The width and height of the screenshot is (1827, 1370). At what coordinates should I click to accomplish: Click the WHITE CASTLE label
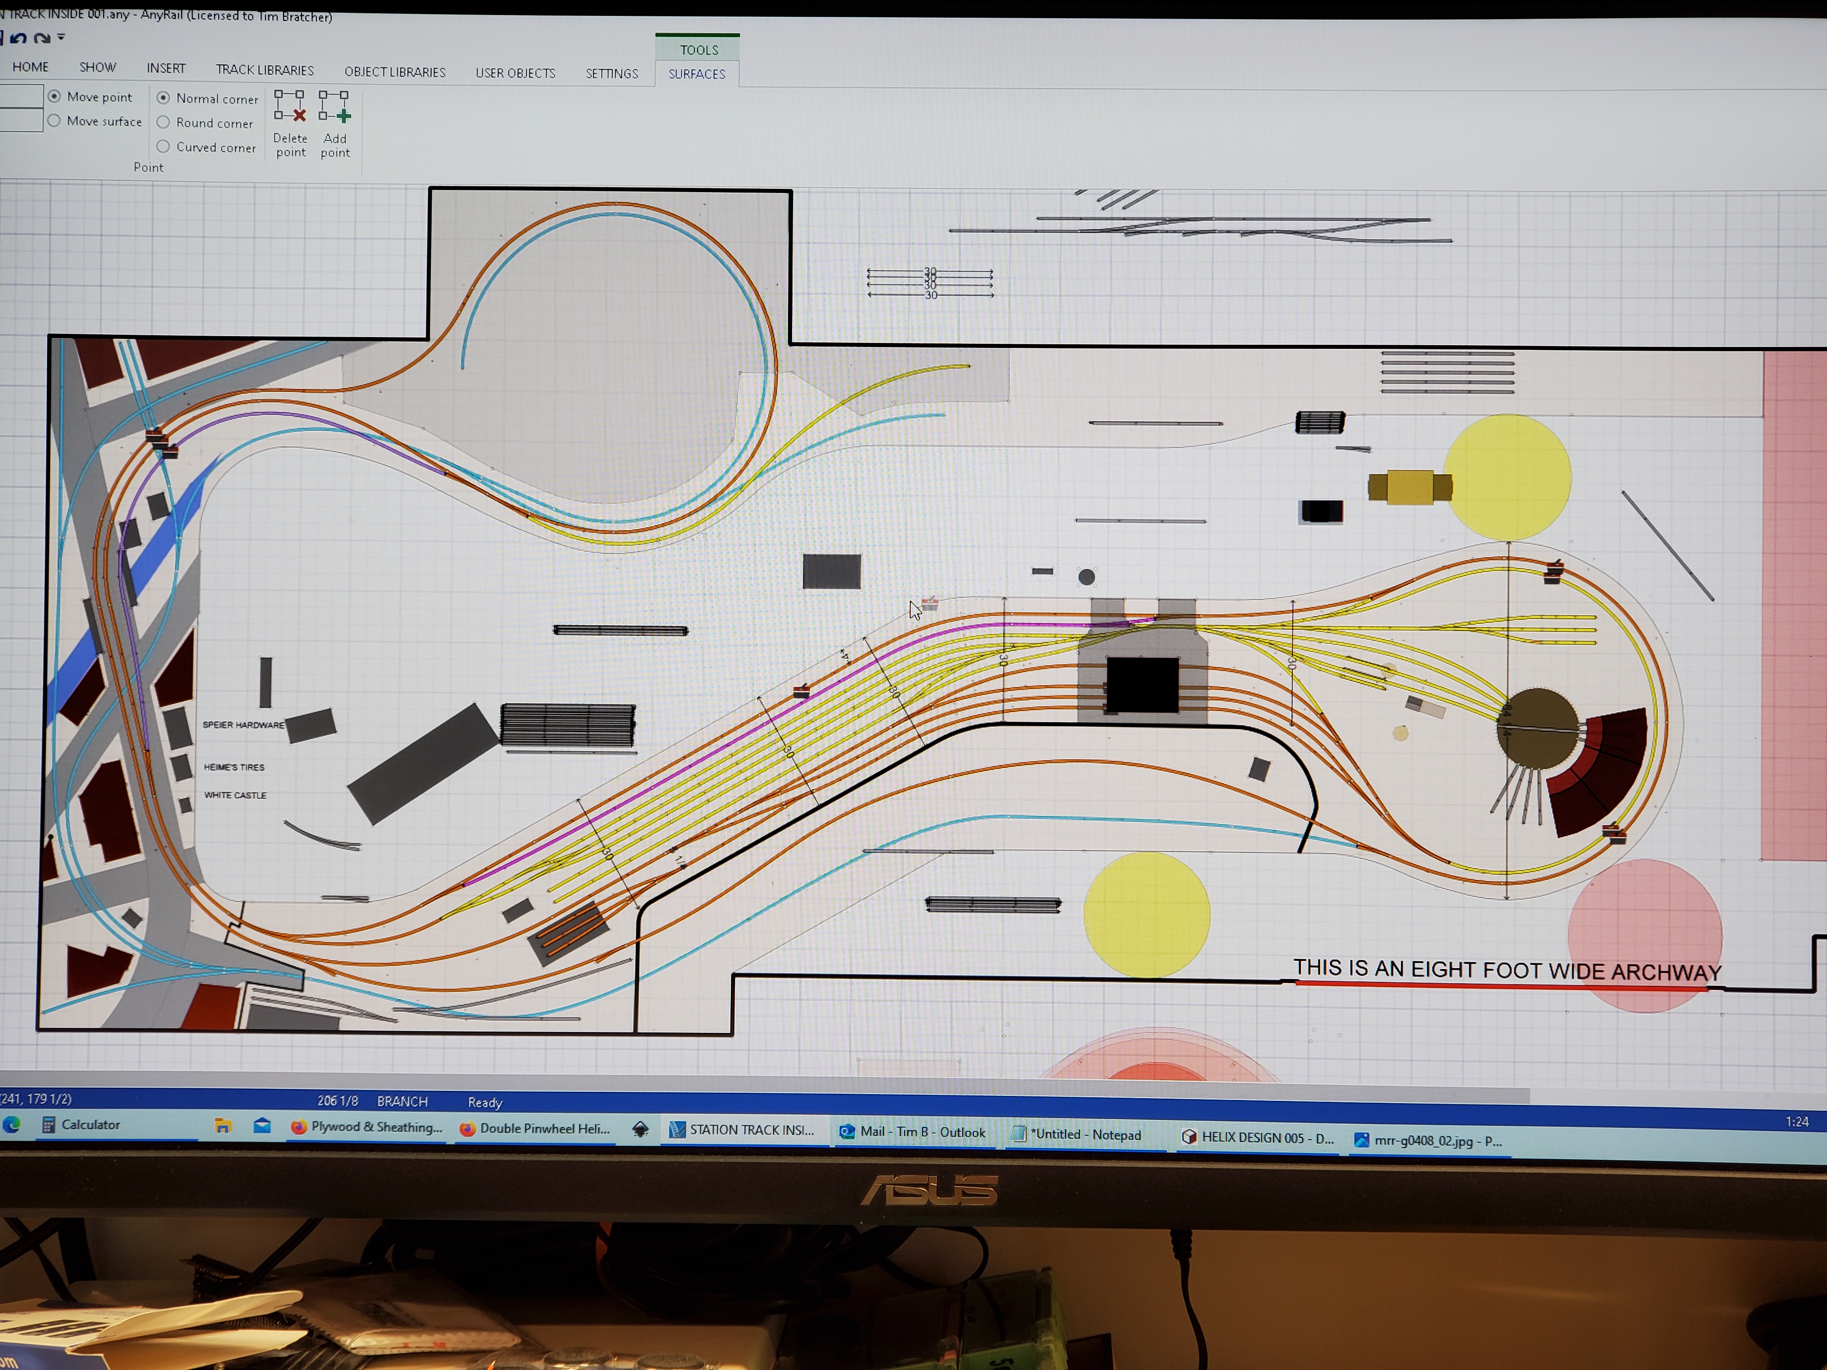[235, 795]
